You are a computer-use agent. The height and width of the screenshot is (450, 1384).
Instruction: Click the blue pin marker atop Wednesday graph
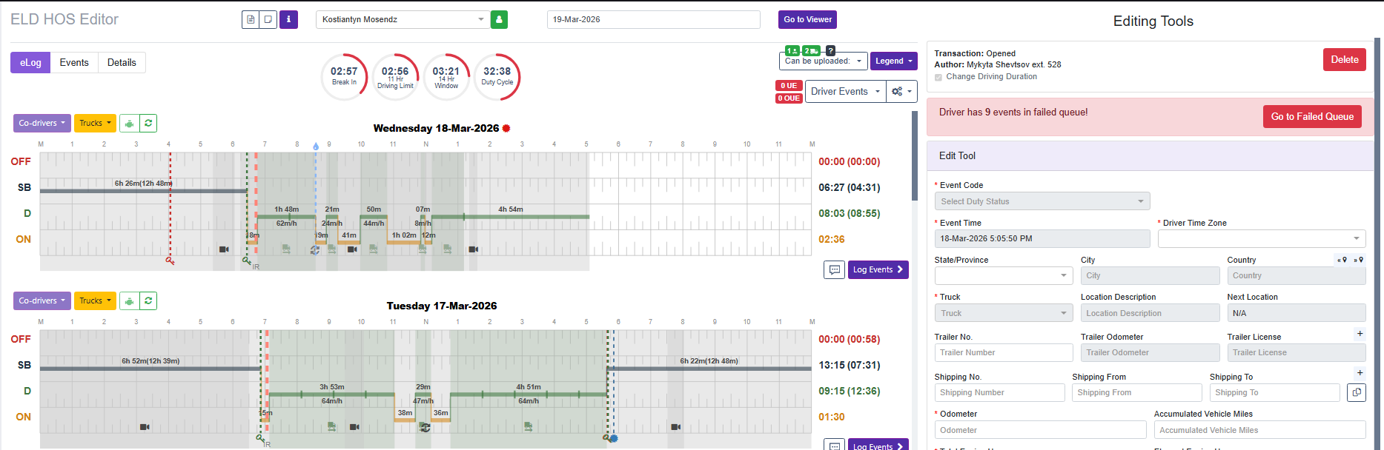pos(316,147)
